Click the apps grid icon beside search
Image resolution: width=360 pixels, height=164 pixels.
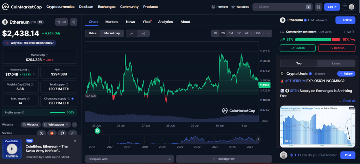318,7
